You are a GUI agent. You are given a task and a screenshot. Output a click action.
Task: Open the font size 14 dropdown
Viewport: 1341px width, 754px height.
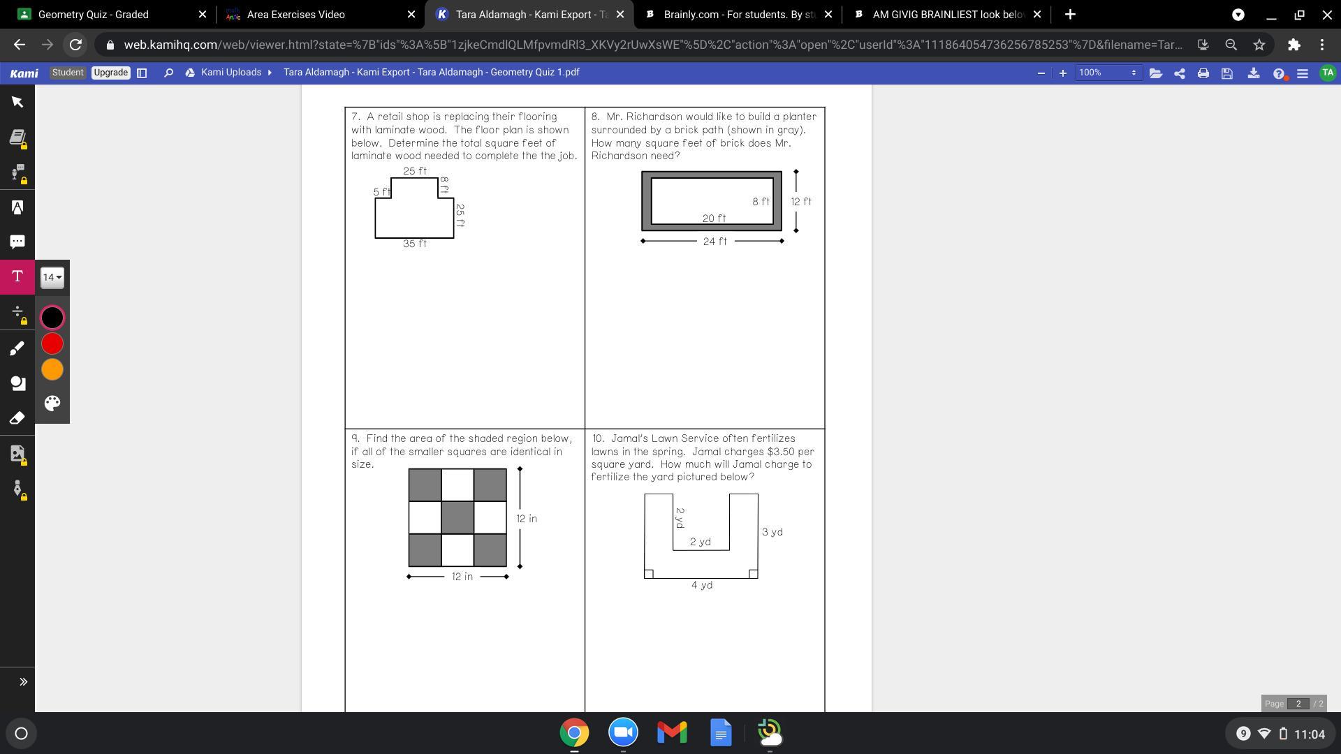(x=52, y=277)
